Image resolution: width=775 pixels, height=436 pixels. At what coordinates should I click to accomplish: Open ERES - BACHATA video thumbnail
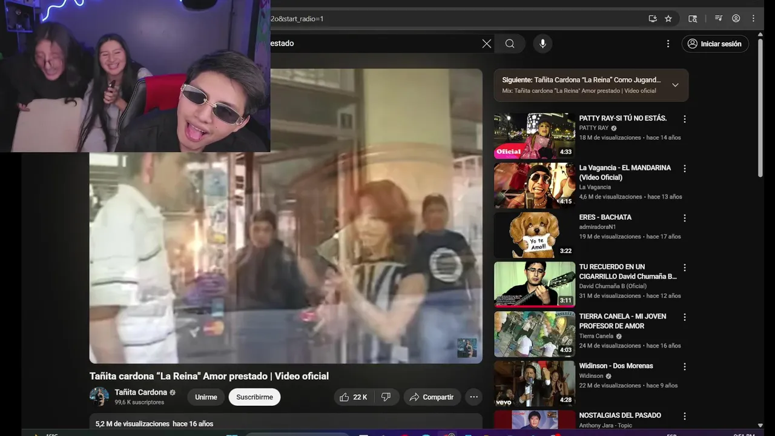[535, 235]
